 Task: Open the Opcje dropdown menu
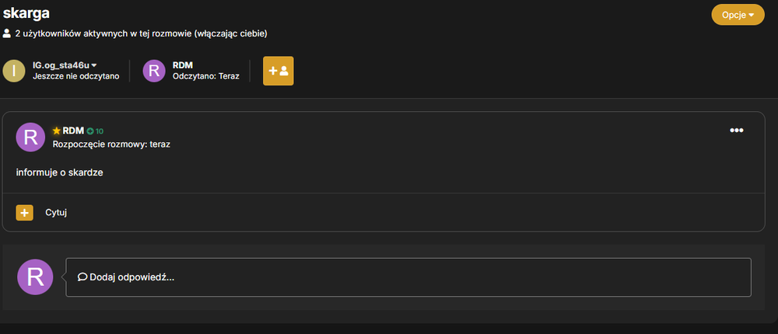[738, 15]
